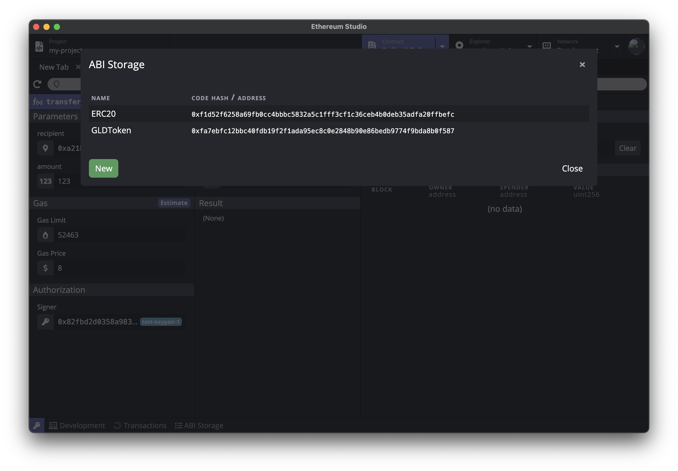Close the ABI Storage dialog with the X
The image size is (678, 471).
click(582, 65)
